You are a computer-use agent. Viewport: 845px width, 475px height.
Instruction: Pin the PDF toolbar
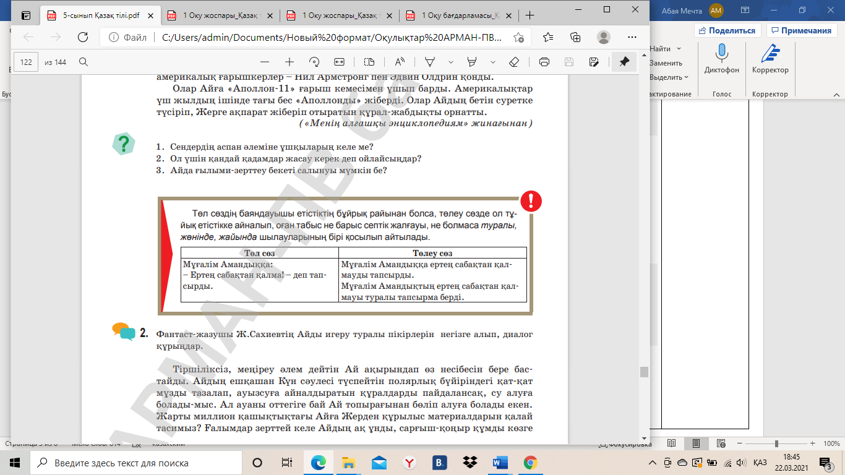click(x=624, y=62)
